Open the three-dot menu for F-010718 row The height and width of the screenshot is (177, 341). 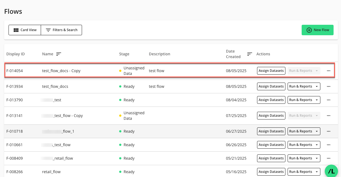coord(328,131)
